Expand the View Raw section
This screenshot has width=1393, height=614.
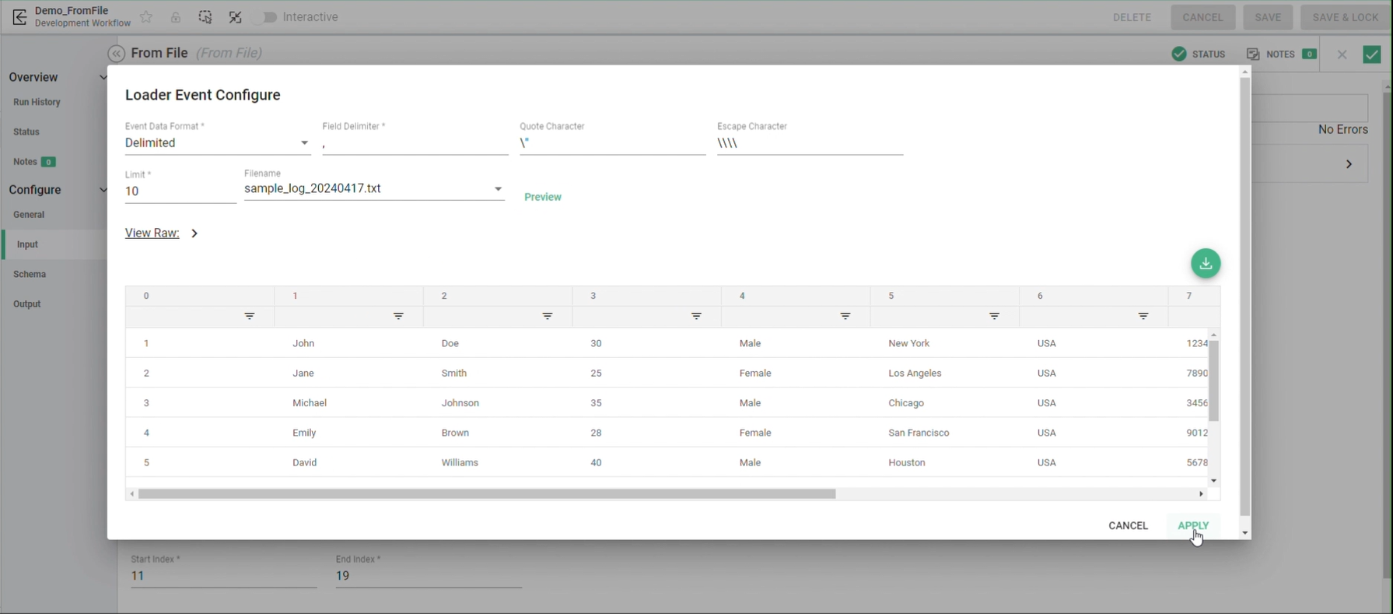194,233
